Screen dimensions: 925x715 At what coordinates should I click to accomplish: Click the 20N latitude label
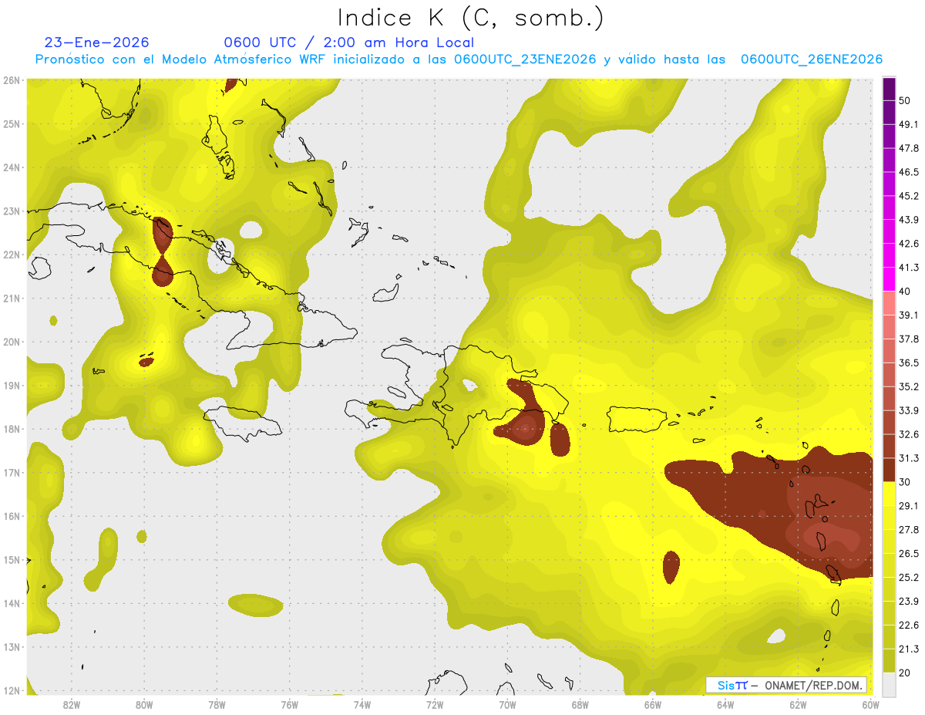click(x=12, y=342)
